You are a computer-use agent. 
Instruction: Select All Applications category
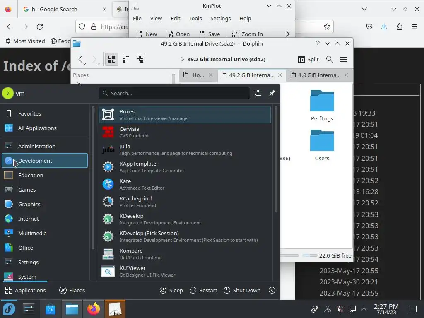(x=45, y=128)
